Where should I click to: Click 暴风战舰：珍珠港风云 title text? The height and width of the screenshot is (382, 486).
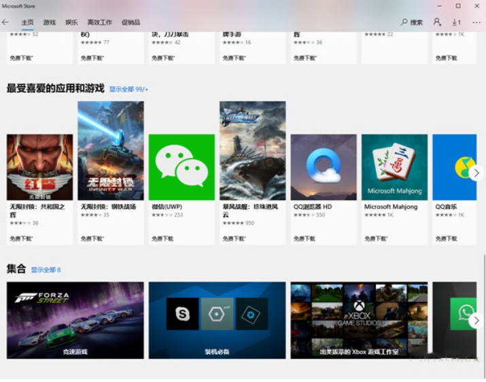pos(250,211)
